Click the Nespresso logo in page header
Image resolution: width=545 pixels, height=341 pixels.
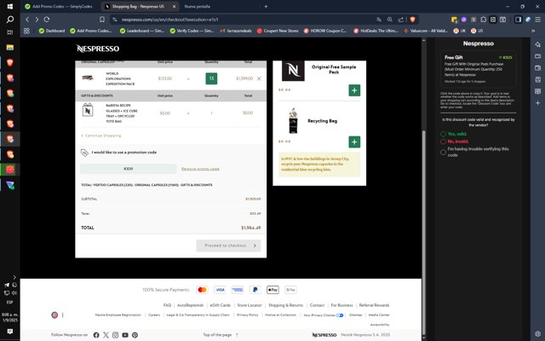tap(98, 49)
